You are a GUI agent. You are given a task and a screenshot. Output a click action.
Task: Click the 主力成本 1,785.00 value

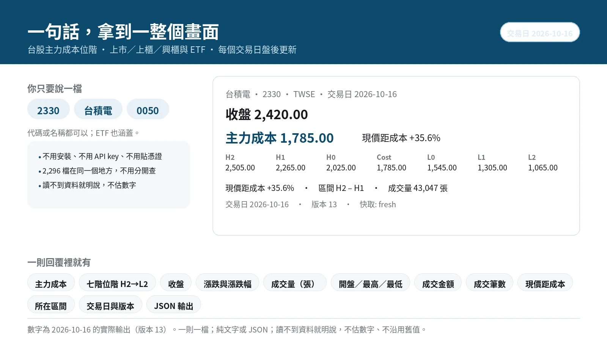280,138
